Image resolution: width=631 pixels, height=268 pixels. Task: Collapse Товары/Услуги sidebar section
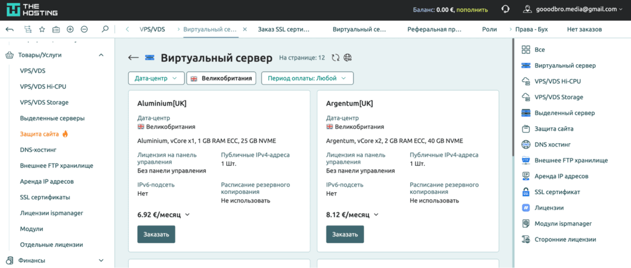(x=101, y=55)
